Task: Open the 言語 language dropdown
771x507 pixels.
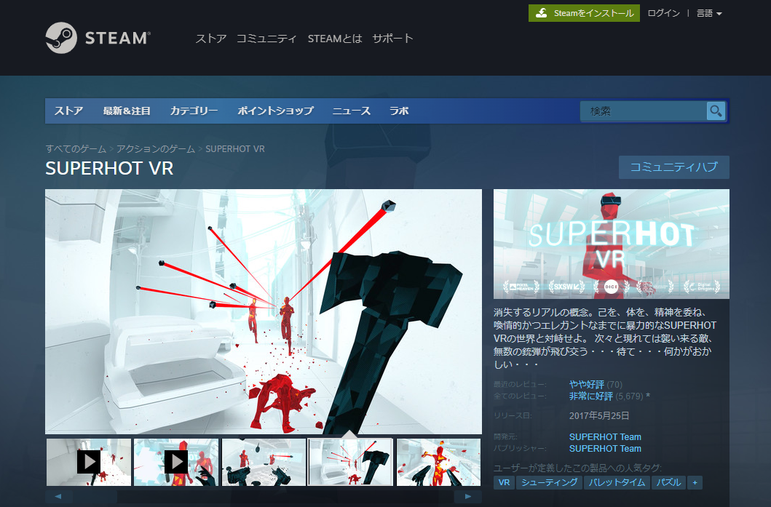Action: [708, 13]
